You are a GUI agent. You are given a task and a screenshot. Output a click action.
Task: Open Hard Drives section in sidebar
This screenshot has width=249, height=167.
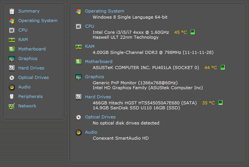pos(31,68)
